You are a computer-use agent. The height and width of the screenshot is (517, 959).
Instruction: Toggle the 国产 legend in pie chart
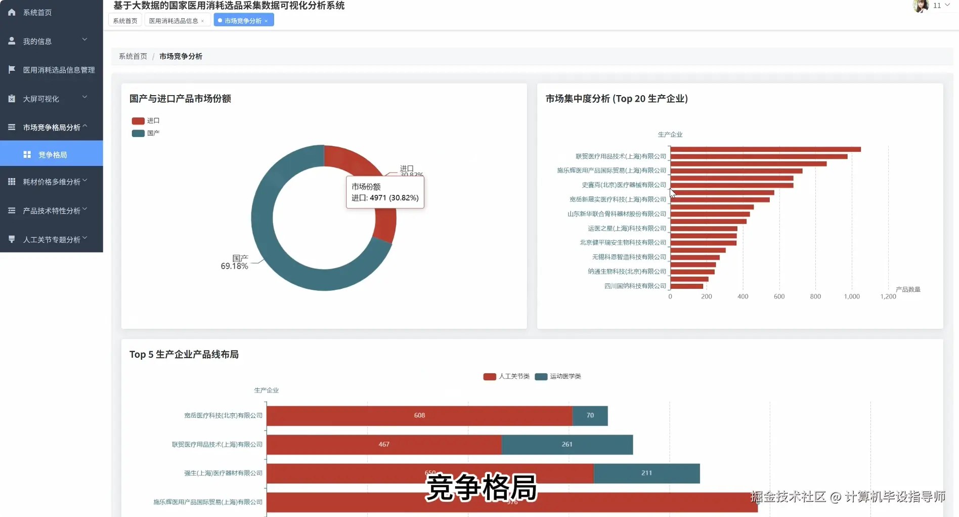(146, 134)
